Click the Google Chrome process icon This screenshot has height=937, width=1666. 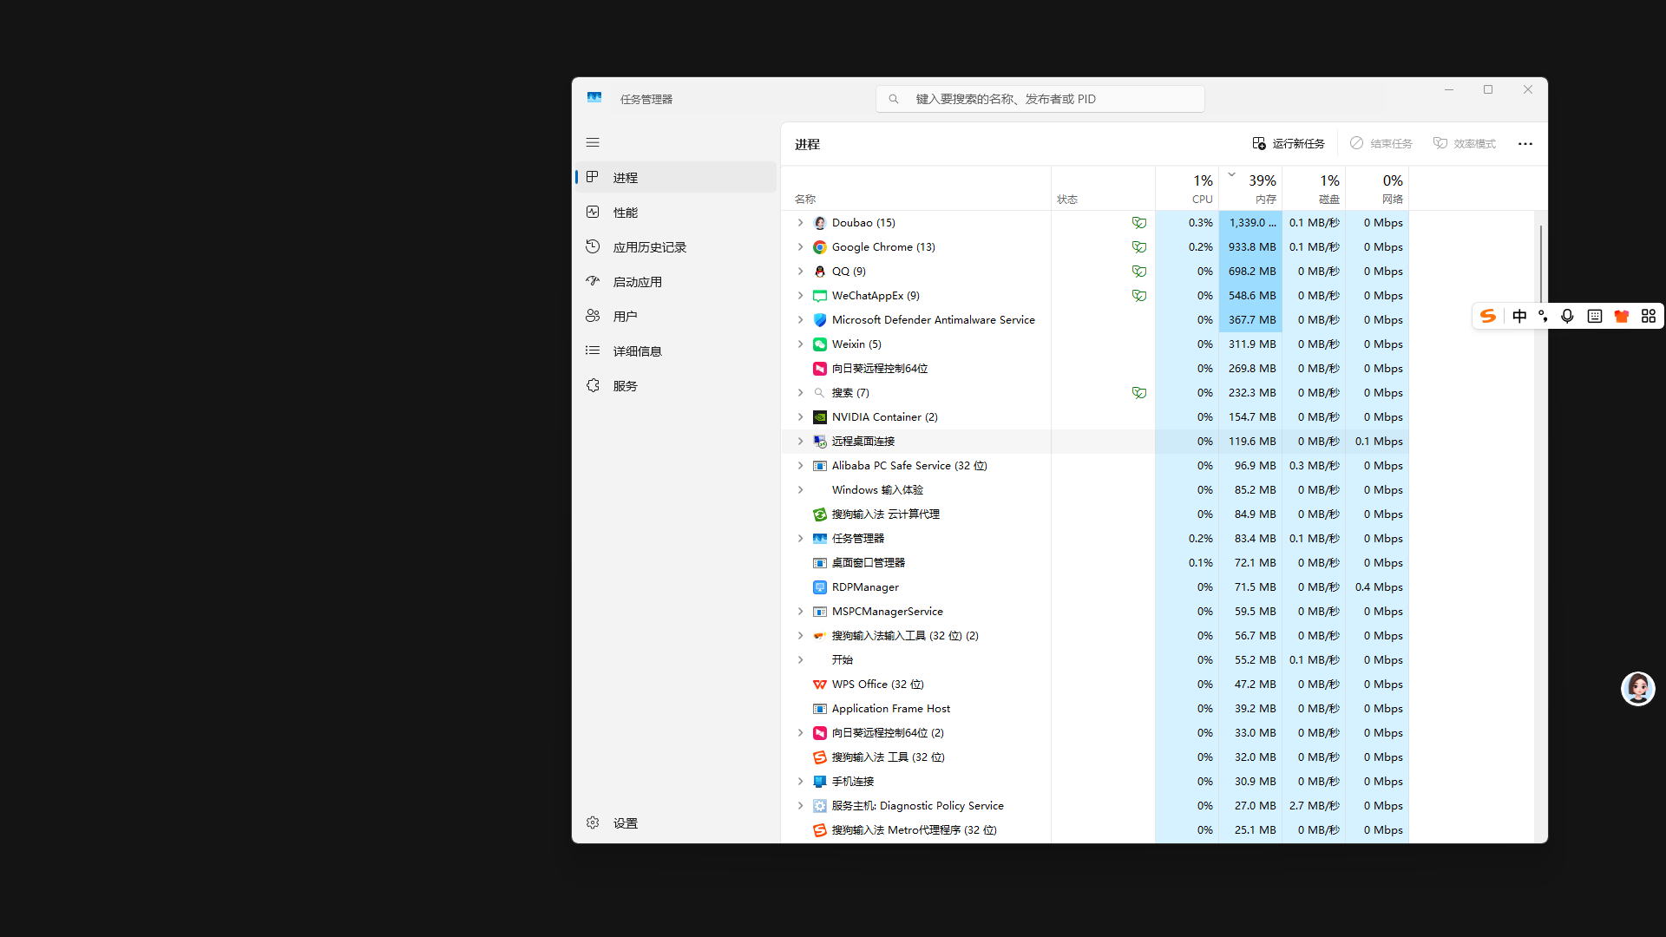point(819,247)
